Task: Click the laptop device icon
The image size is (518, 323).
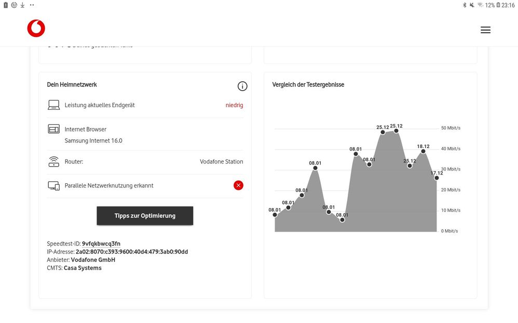Action: (54, 105)
